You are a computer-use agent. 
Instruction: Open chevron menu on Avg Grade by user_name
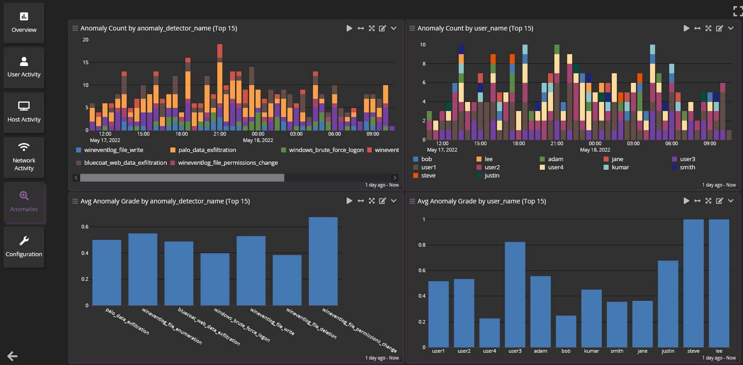731,201
